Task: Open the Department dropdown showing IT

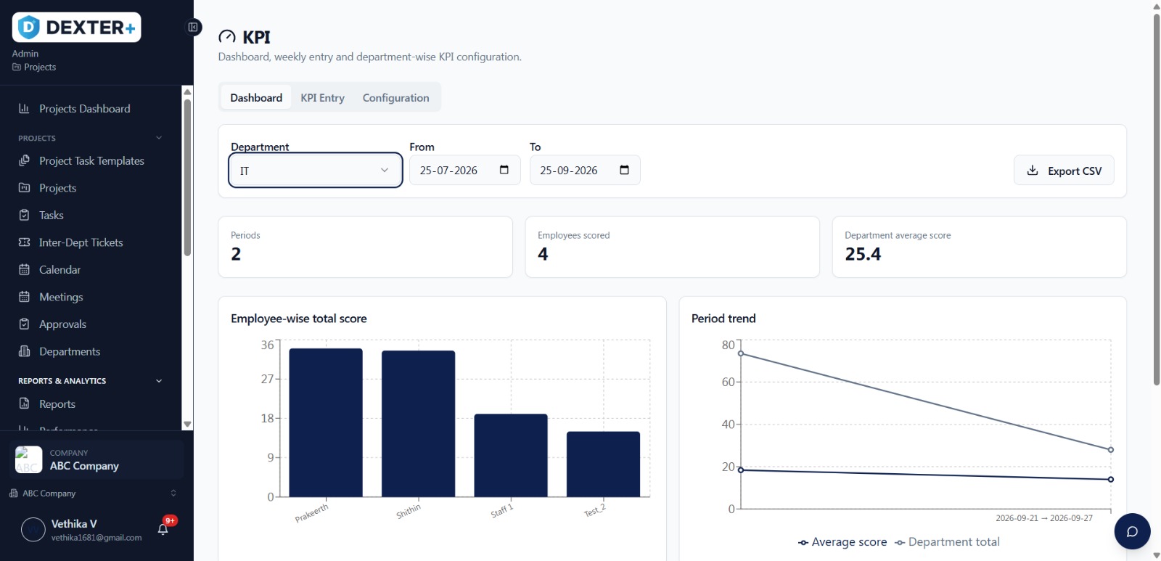Action: click(x=316, y=171)
